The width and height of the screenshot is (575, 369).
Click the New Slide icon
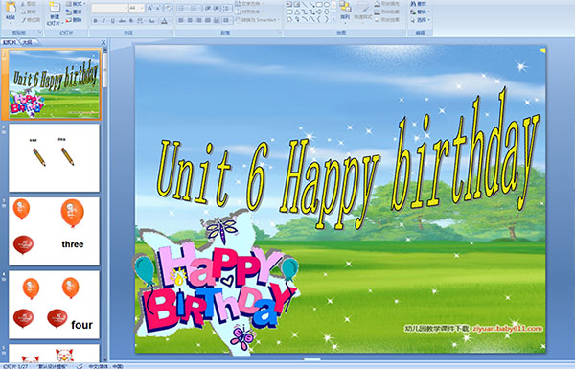click(55, 8)
